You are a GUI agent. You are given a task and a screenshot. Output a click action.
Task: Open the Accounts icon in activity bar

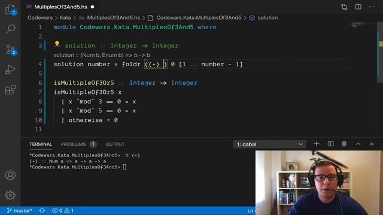pos(10,175)
